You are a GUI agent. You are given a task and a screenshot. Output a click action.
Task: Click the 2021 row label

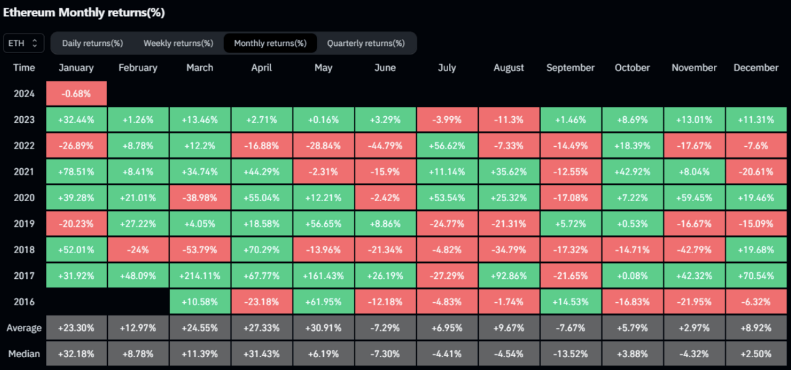point(24,172)
